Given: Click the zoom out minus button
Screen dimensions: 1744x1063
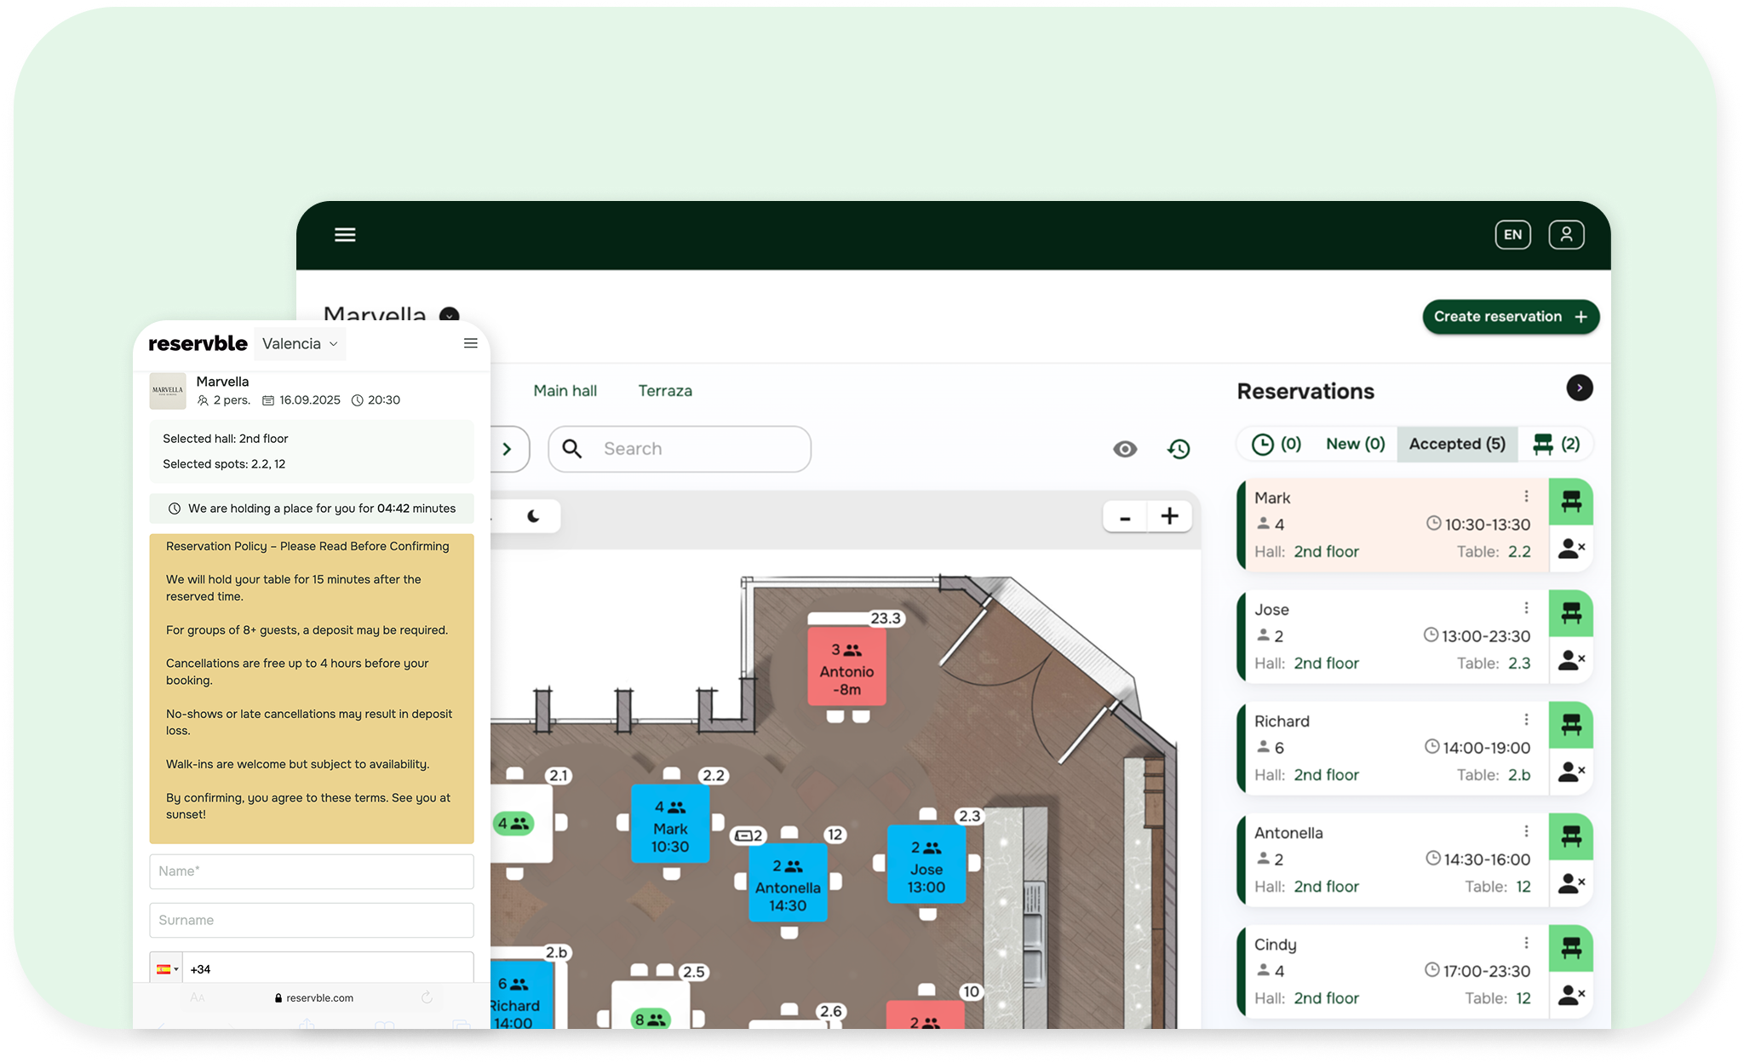Looking at the screenshot, I should (1125, 517).
